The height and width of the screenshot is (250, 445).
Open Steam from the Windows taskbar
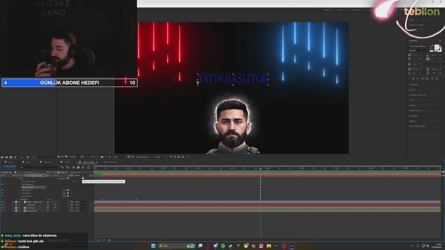[230, 246]
